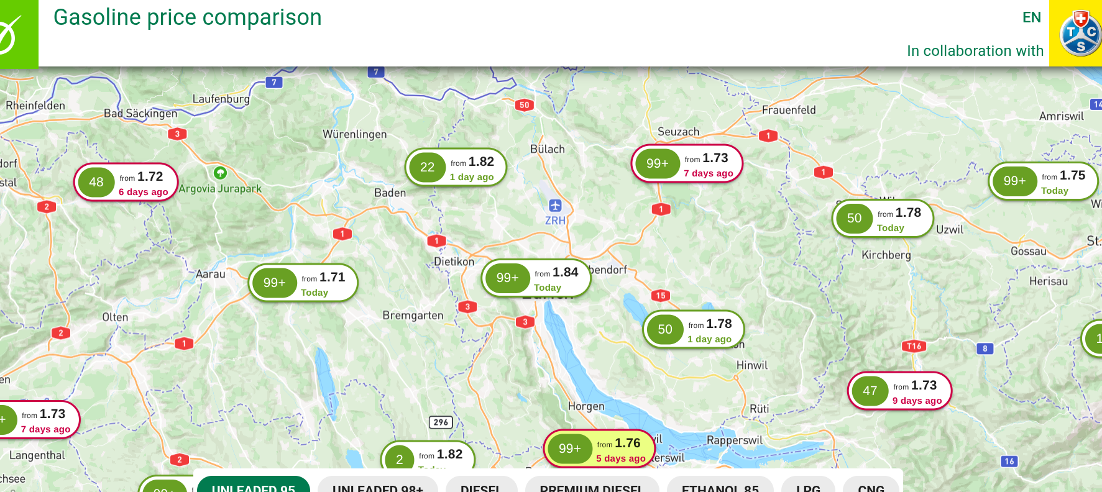Click the 50-station cluster near Uzwil
Screen dimensions: 1102x492
click(x=883, y=219)
